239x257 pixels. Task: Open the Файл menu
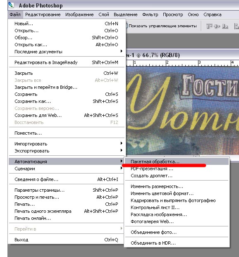pyautogui.click(x=15, y=14)
